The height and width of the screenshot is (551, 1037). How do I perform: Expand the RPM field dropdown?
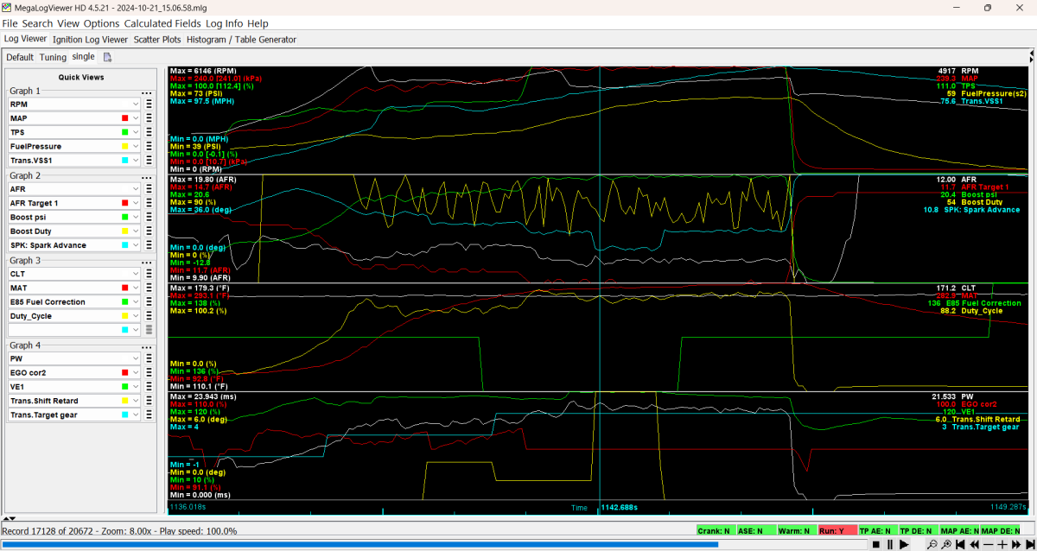click(137, 104)
